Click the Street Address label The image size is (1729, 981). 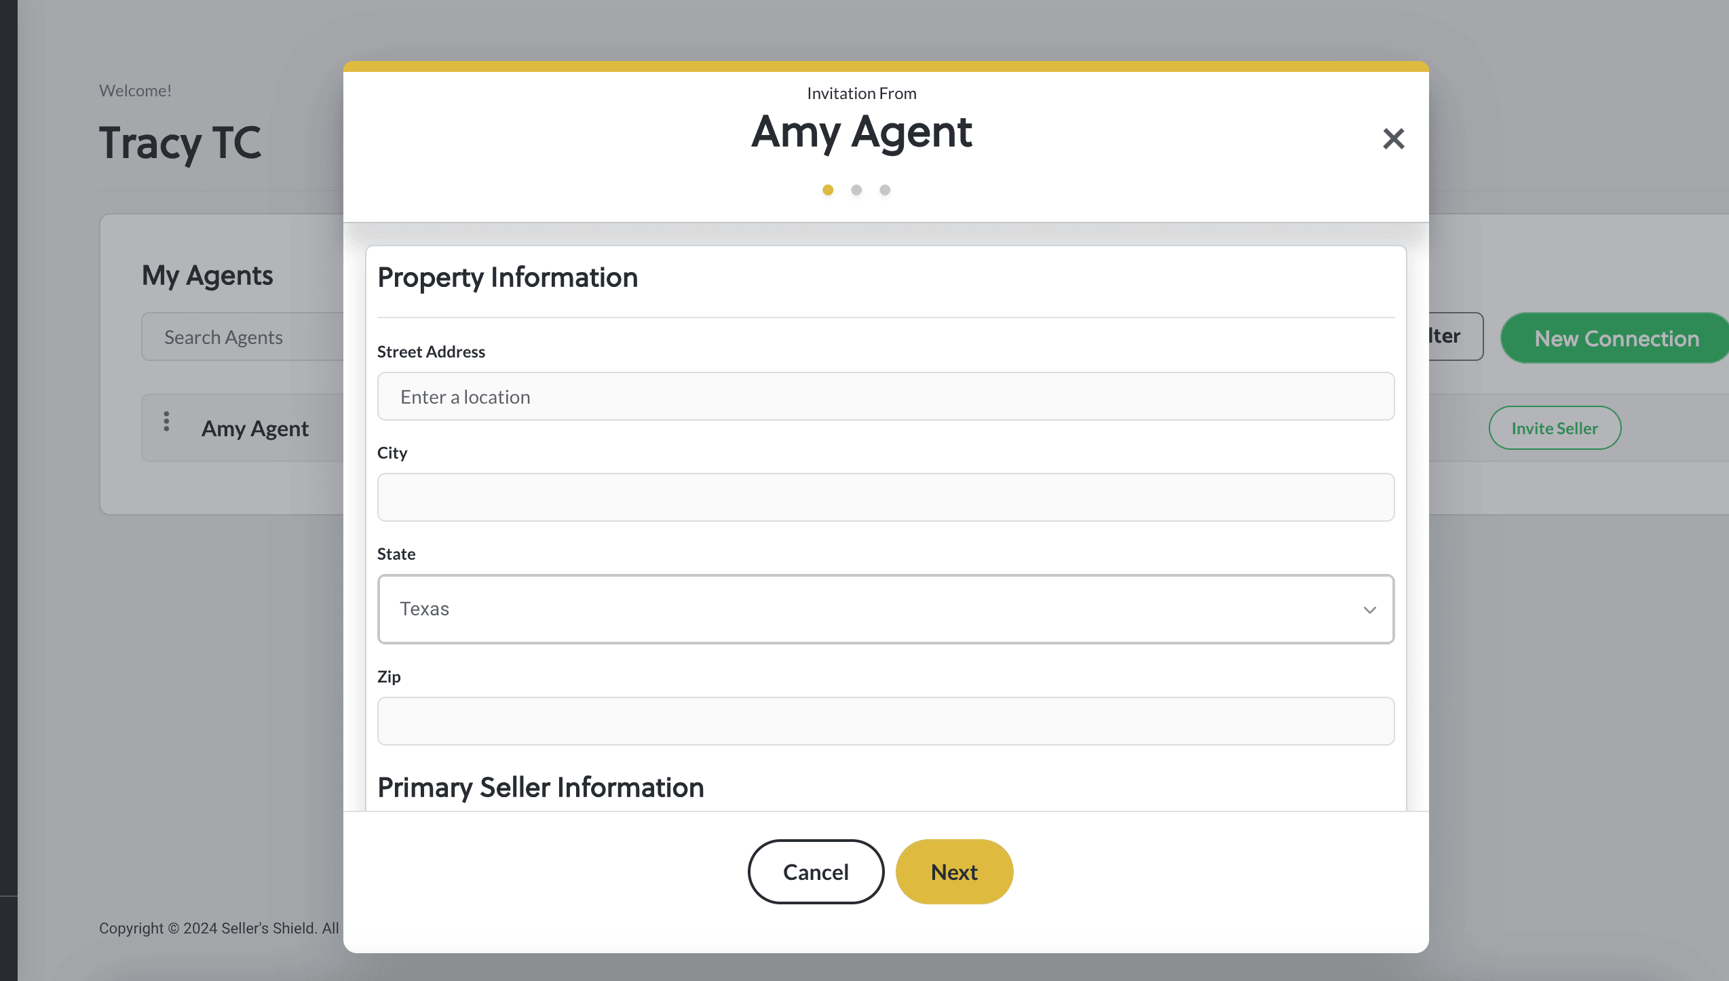click(431, 351)
